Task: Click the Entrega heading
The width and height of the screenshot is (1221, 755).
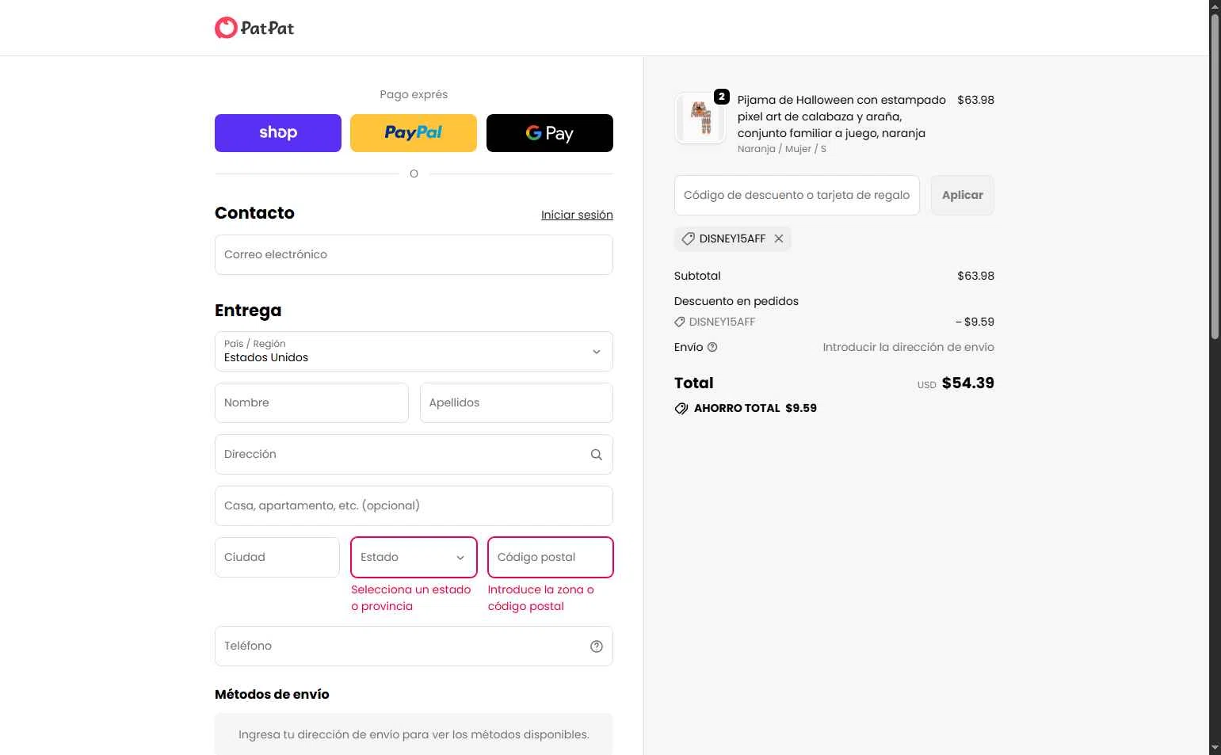Action: (248, 311)
